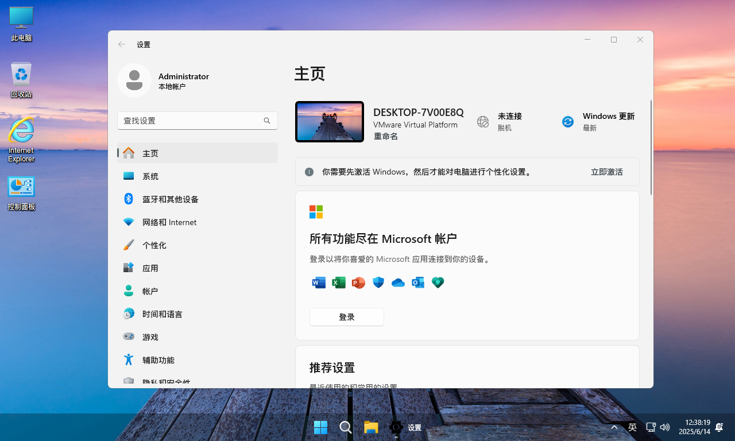Click the Administrator account name
The image size is (735, 441).
[x=184, y=76]
